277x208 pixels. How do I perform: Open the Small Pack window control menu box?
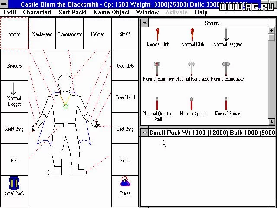tap(145, 133)
